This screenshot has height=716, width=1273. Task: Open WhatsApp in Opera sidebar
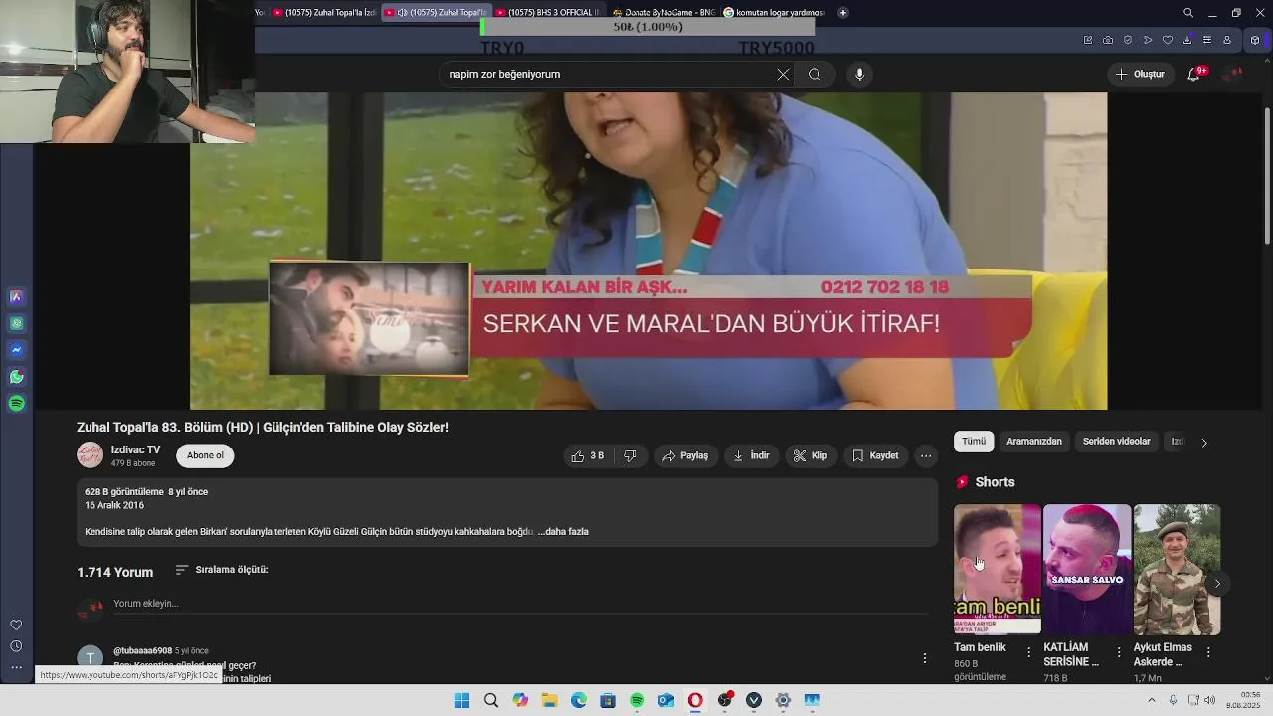(x=16, y=377)
